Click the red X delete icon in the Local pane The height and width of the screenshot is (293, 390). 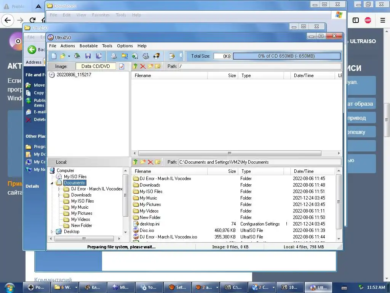(x=150, y=162)
